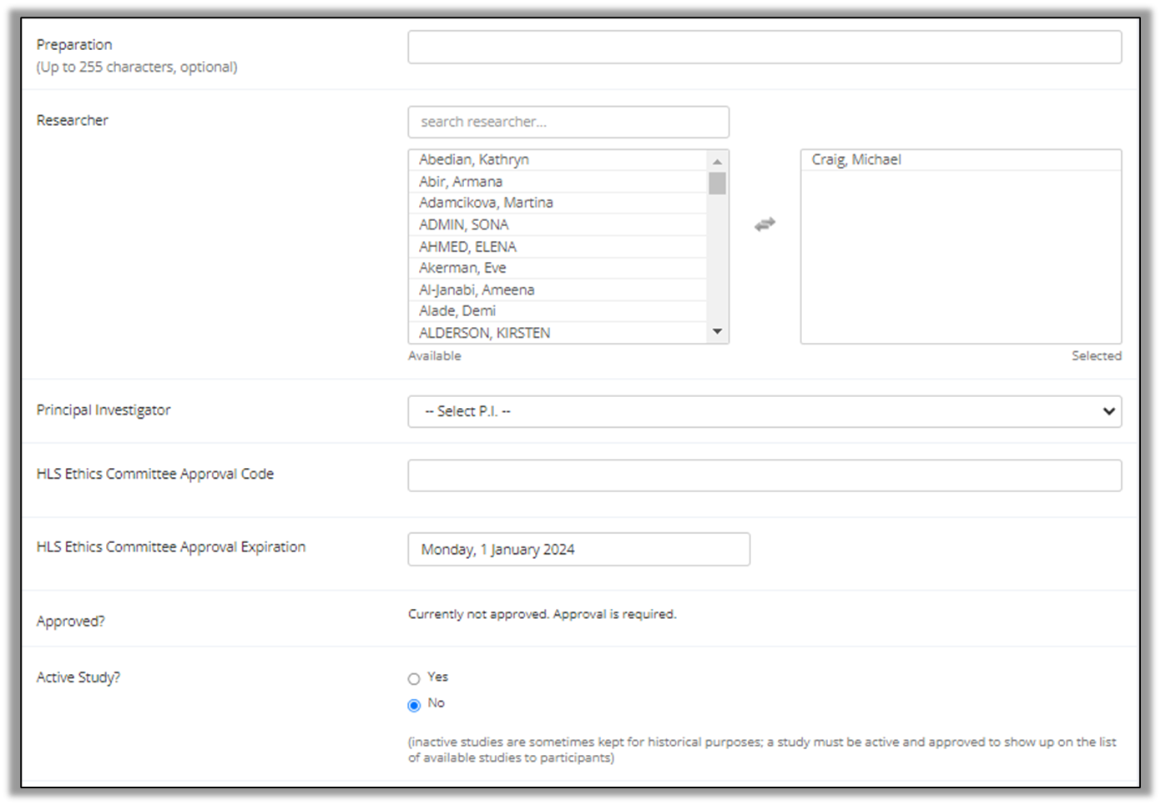Click the Principal Investigator dropdown chevron

click(x=1108, y=411)
